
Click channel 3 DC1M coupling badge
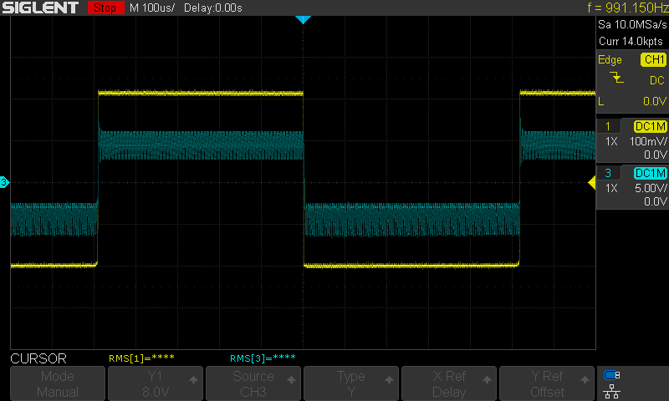651,173
